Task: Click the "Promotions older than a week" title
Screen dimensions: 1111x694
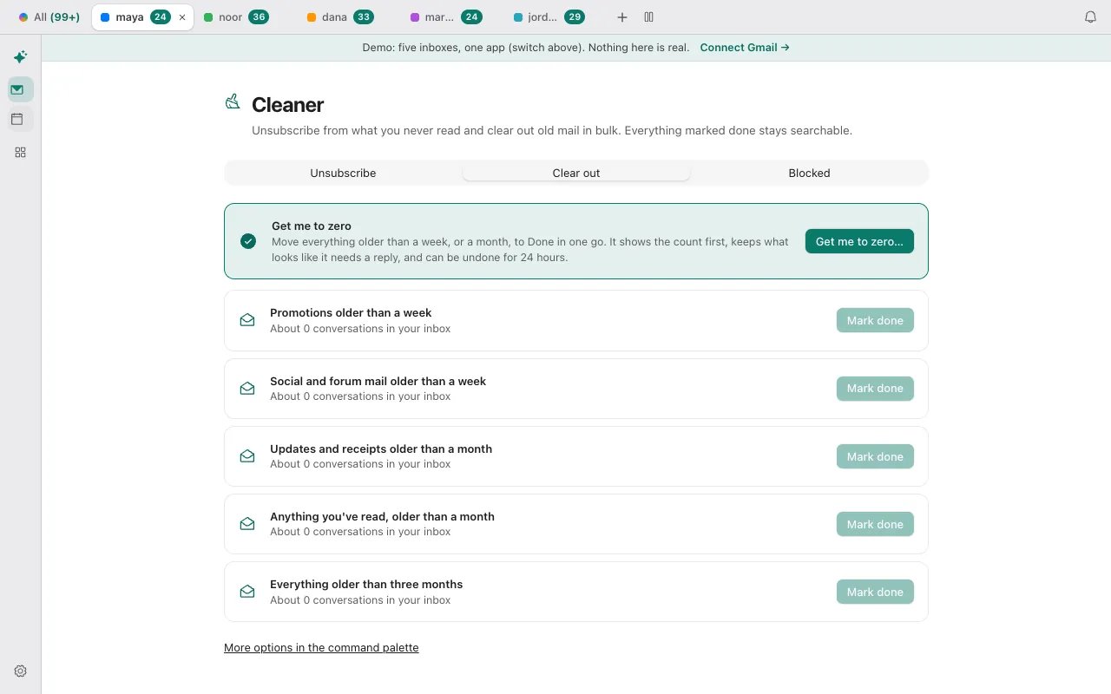Action: [x=351, y=312]
